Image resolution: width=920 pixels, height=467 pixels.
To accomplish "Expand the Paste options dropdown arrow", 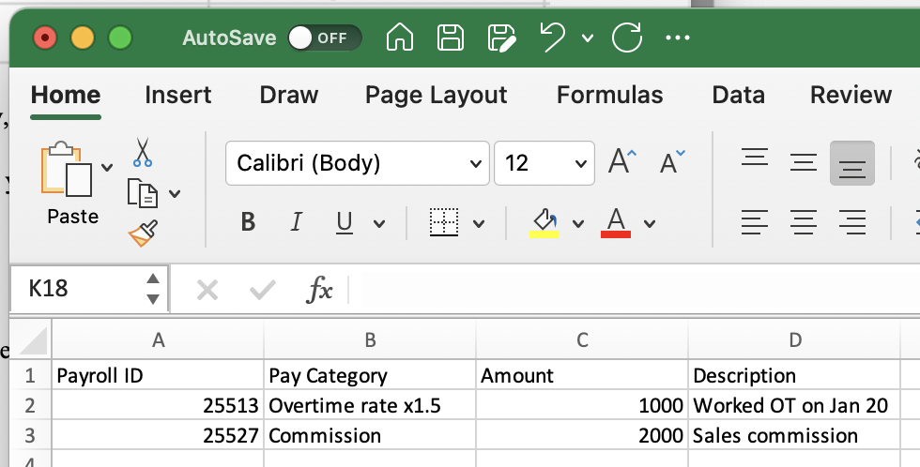I will pyautogui.click(x=107, y=168).
